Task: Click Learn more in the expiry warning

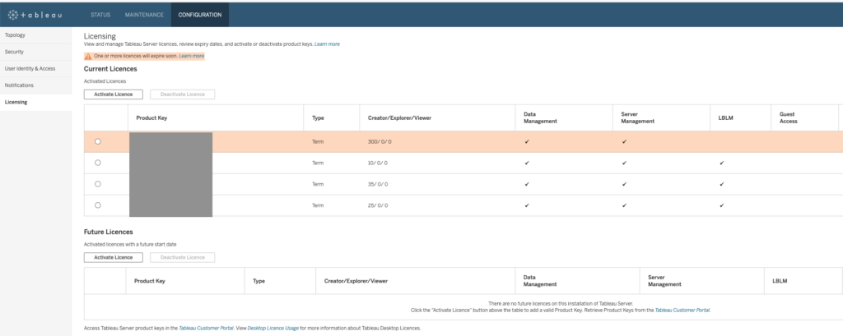Action: pos(191,56)
